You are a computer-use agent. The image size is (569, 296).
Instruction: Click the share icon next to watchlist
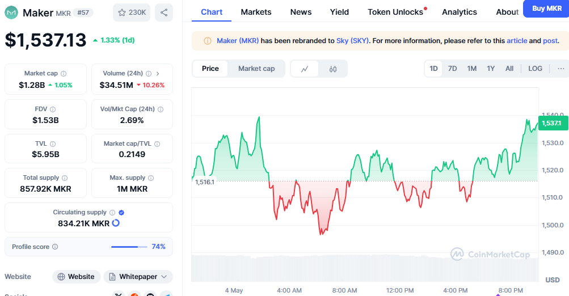(x=164, y=12)
